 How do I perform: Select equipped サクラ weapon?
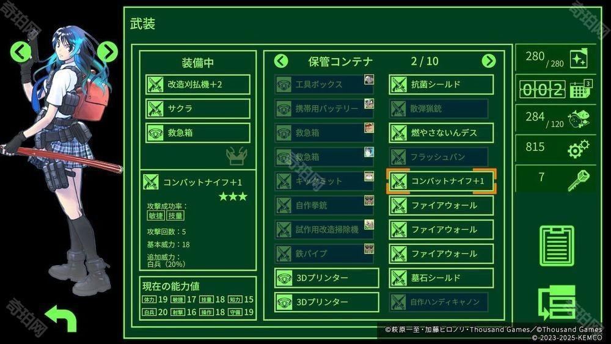[x=198, y=109]
